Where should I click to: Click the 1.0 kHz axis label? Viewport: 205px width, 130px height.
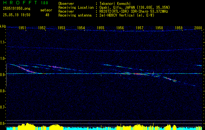coord(3,58)
